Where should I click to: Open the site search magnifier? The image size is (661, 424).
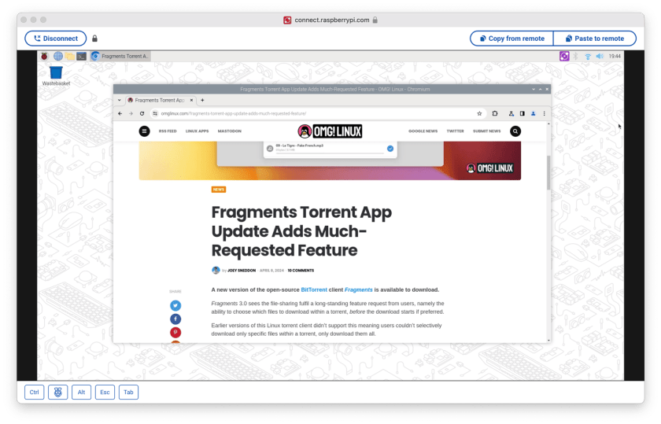click(x=515, y=131)
